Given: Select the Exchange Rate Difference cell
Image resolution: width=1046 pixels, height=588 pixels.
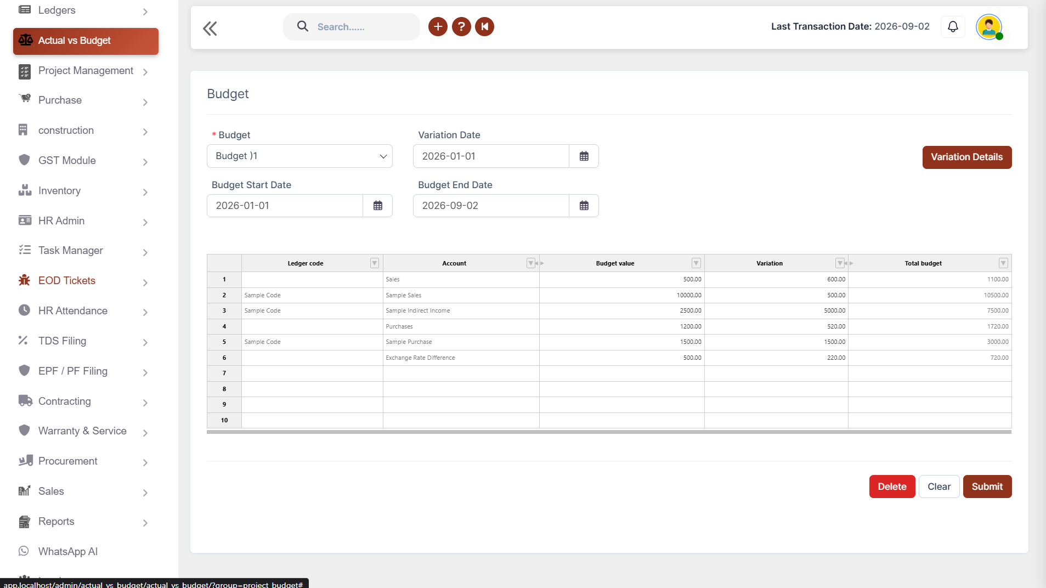Looking at the screenshot, I should (x=461, y=358).
